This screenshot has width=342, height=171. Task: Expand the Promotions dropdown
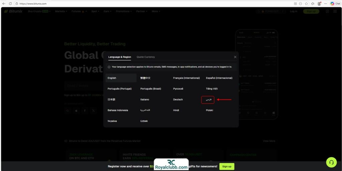(124, 11)
